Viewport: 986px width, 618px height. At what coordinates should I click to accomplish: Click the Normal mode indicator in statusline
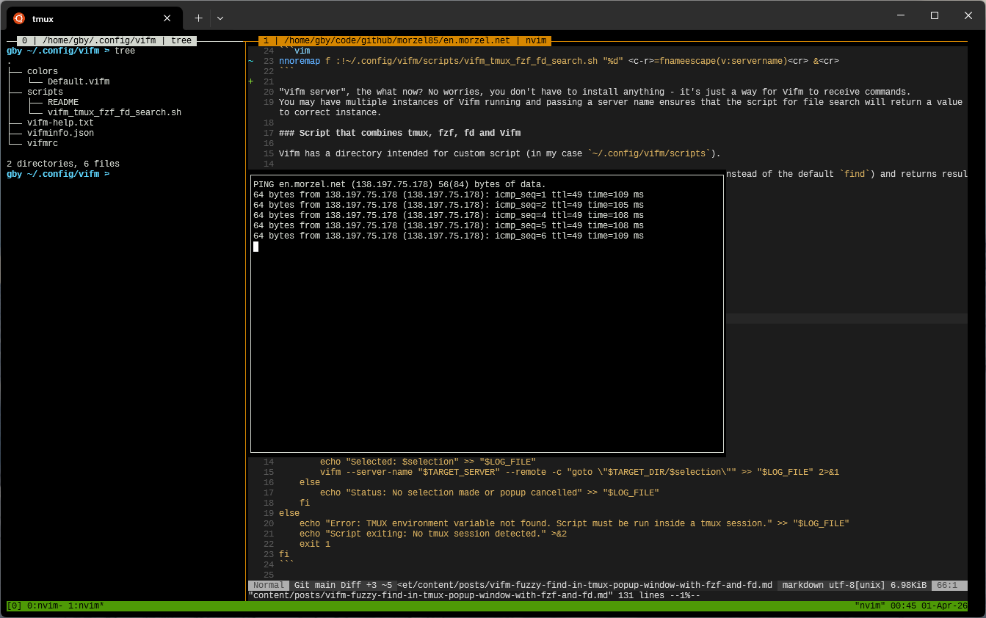coord(269,586)
